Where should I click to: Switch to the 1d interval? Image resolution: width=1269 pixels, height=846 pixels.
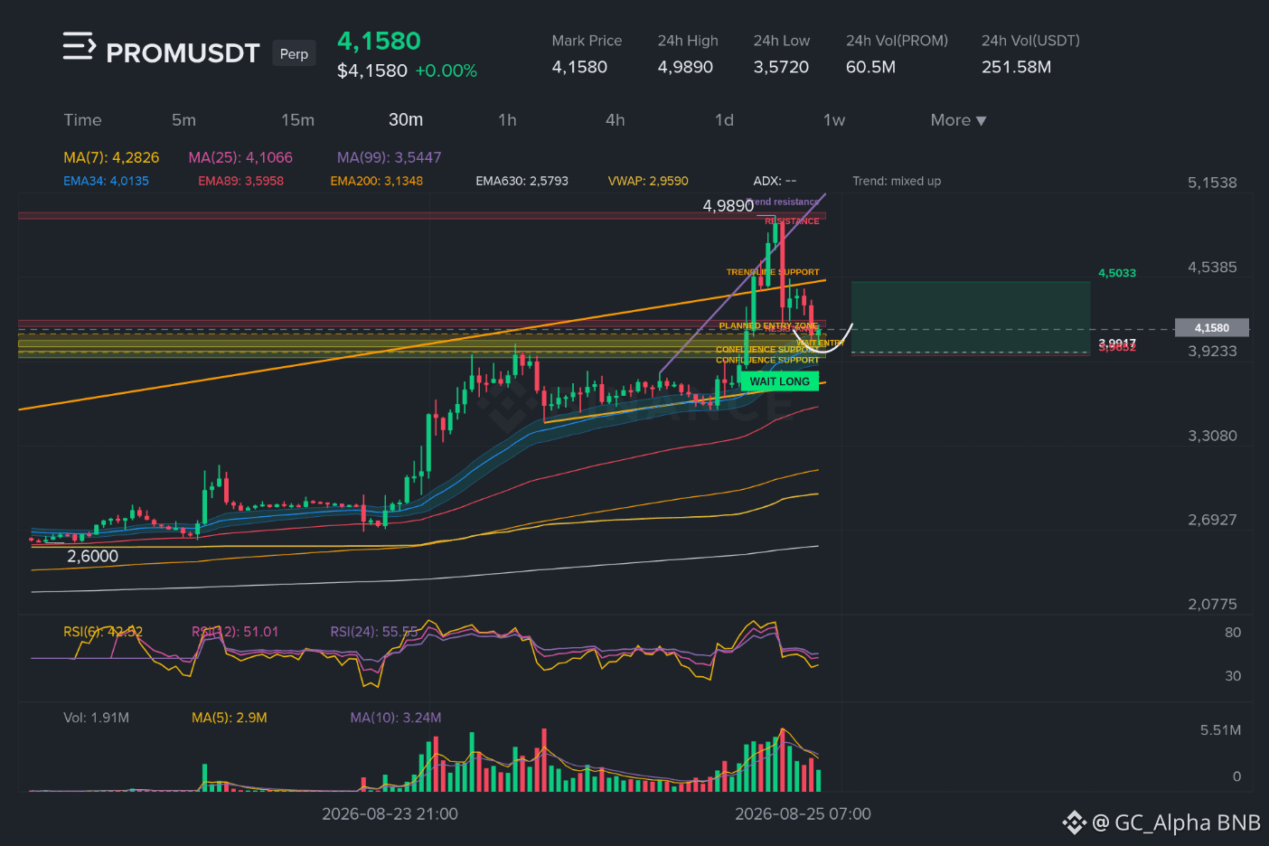pos(724,120)
